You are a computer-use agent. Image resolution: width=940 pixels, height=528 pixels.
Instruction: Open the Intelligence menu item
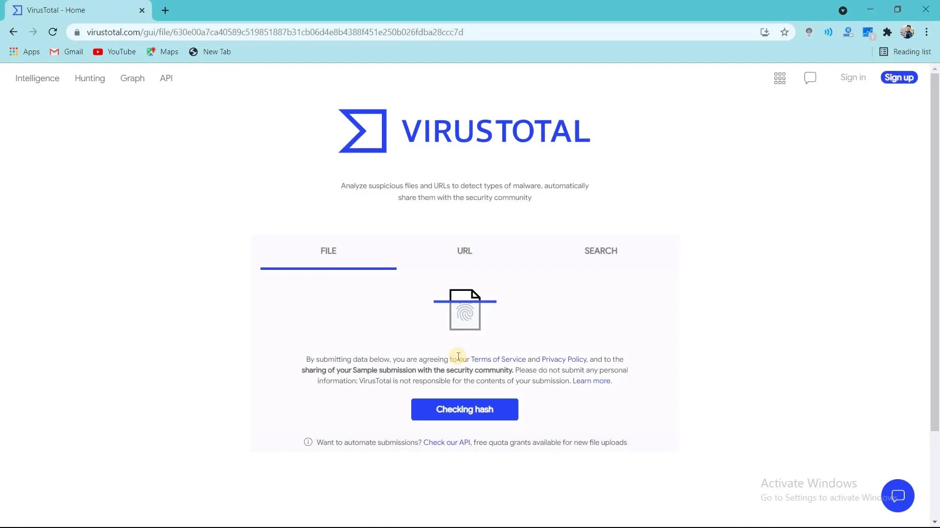(x=37, y=78)
